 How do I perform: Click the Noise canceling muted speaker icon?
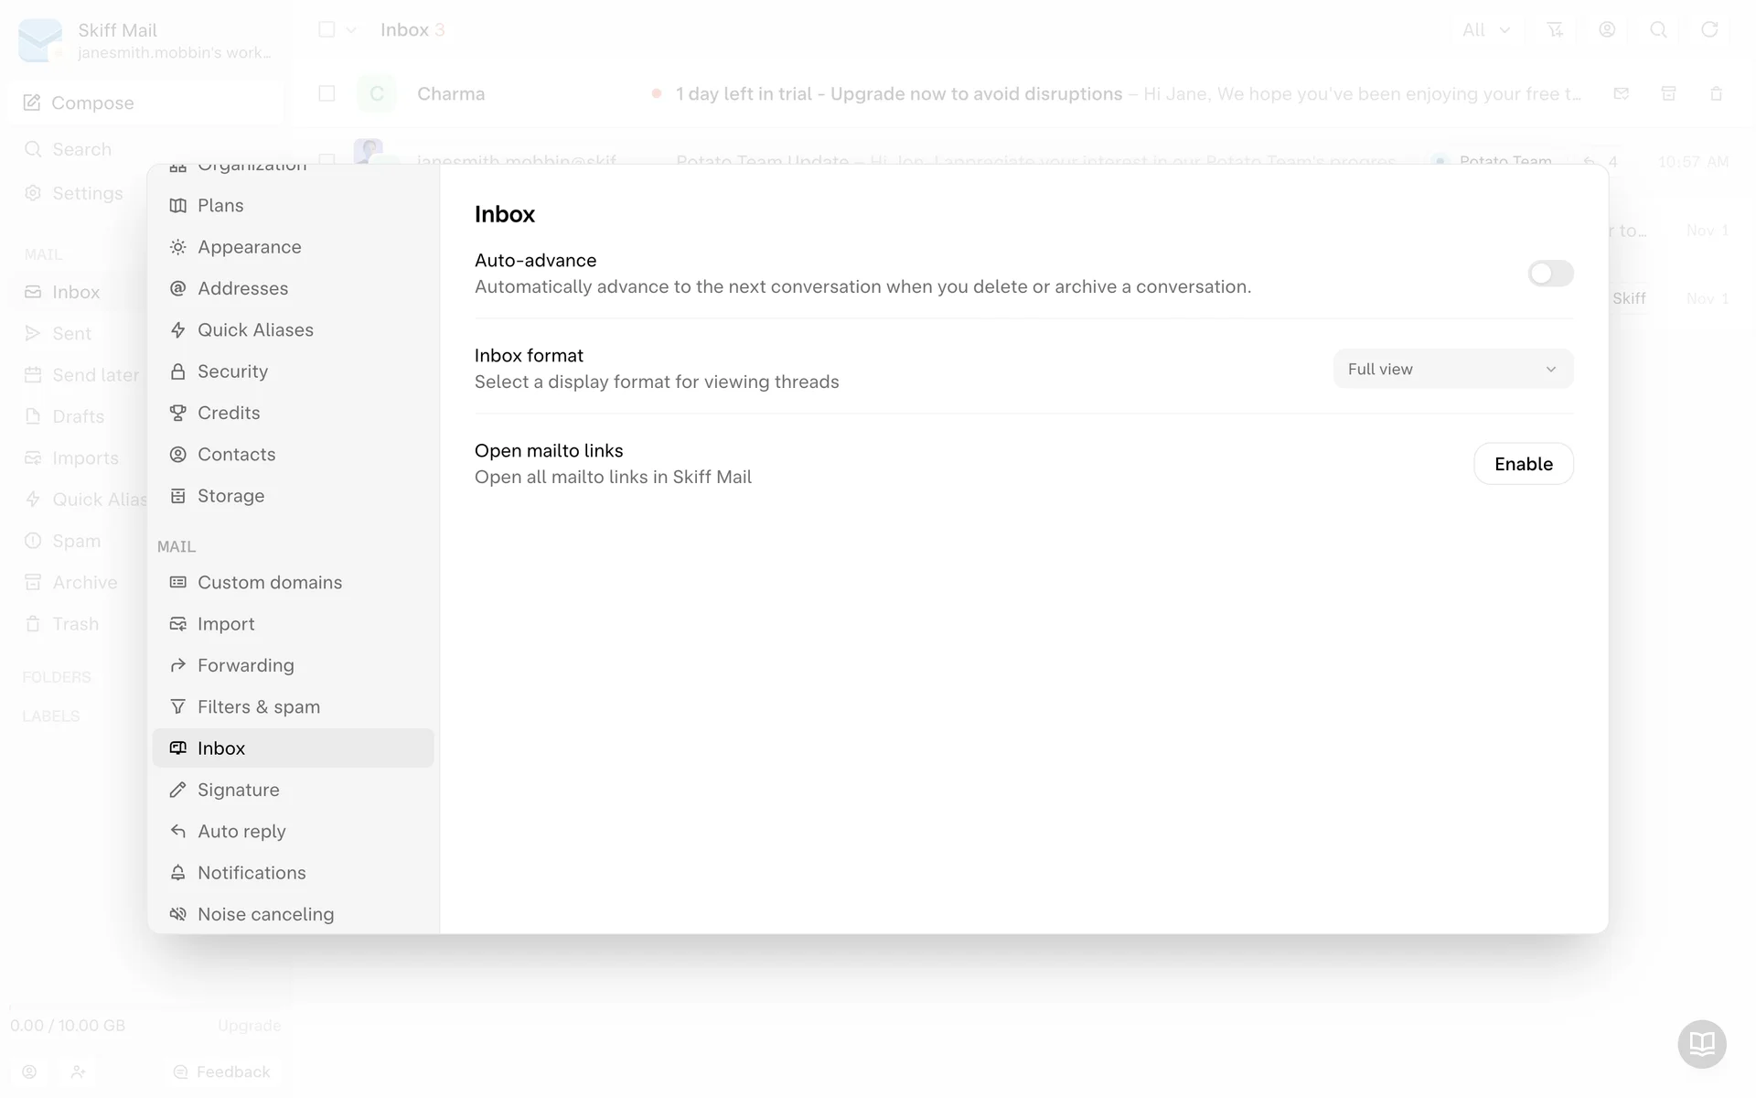[x=178, y=914]
